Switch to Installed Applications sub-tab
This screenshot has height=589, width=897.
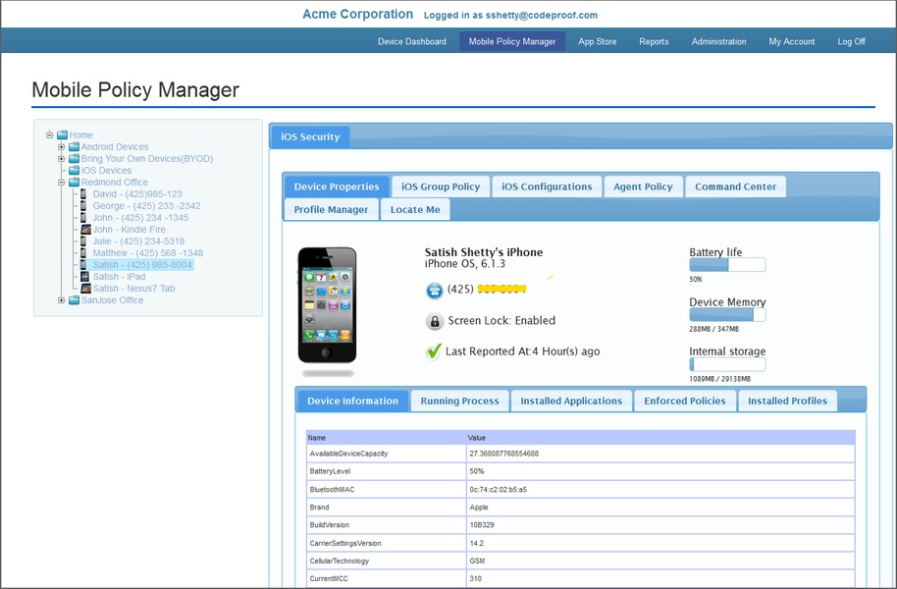click(571, 401)
